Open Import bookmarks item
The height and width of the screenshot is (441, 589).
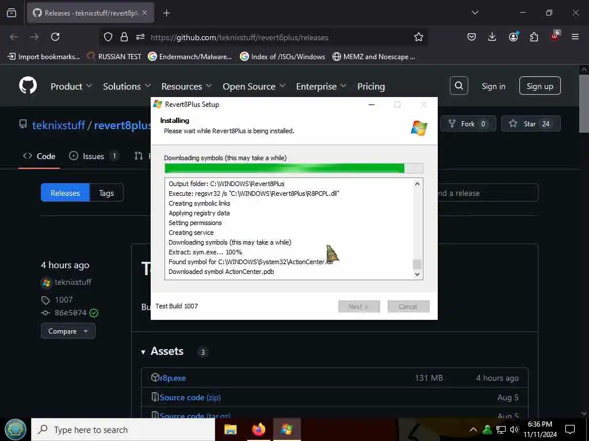coord(44,57)
